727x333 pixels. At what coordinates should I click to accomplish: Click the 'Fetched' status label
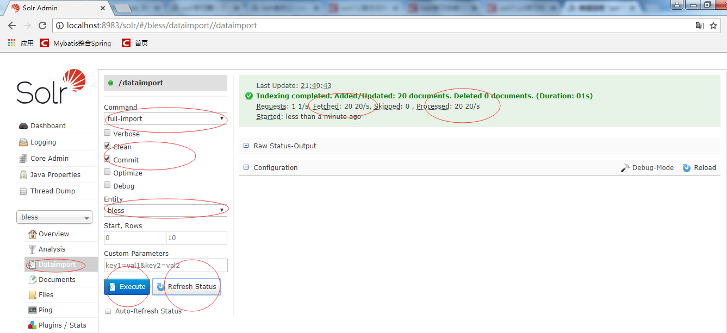(326, 106)
